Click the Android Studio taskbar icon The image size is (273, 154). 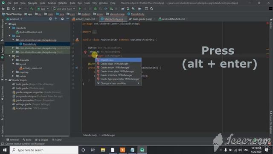(x=142, y=150)
